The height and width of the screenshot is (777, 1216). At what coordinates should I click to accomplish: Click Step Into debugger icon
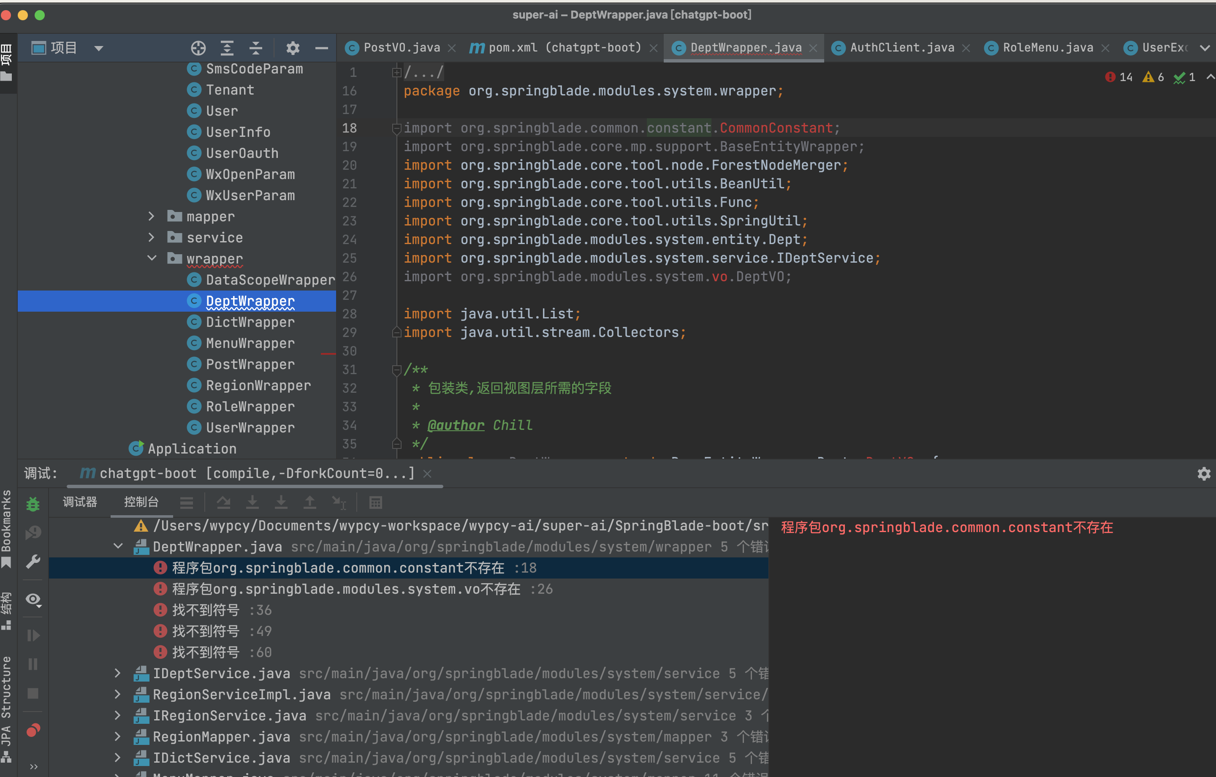252,503
